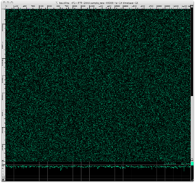Click inside the green spectrogram display

tap(98, 85)
